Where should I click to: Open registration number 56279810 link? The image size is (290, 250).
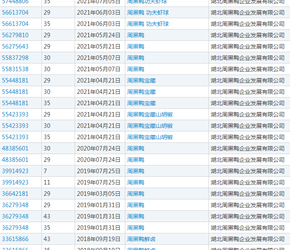coord(15,35)
